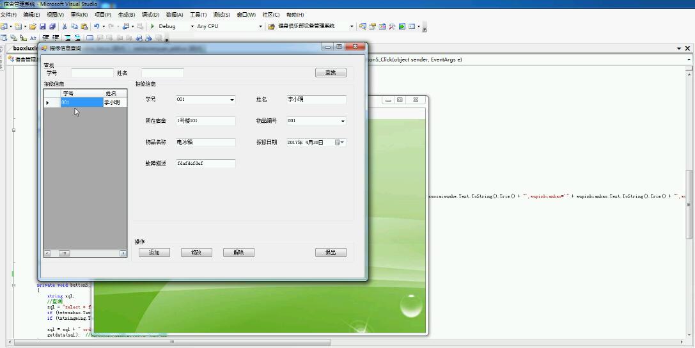Click the grid's horizontal scrollbar thumb
The image size is (695, 348).
click(x=64, y=253)
